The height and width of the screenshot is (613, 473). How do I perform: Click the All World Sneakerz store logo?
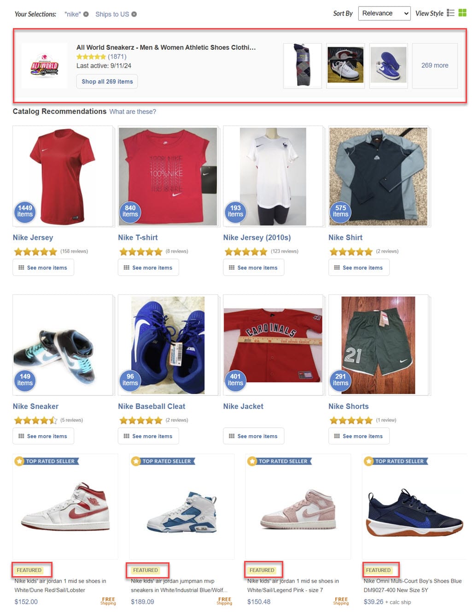[45, 65]
